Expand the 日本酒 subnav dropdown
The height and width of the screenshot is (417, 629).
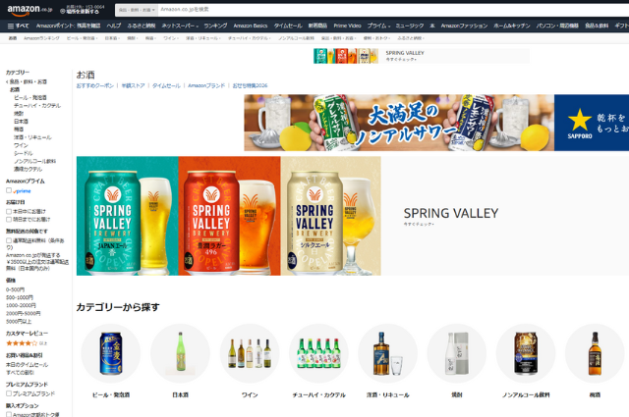(112, 38)
